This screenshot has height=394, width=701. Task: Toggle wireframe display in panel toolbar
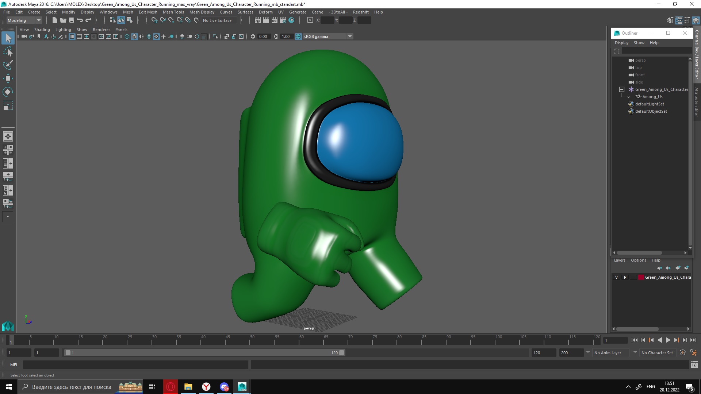point(127,36)
